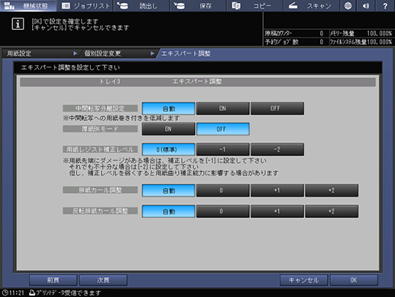Image resolution: width=395 pixels, height=297 pixels.
Task: Set 用紙レジスト補正レベル to -2
Action: (277, 149)
